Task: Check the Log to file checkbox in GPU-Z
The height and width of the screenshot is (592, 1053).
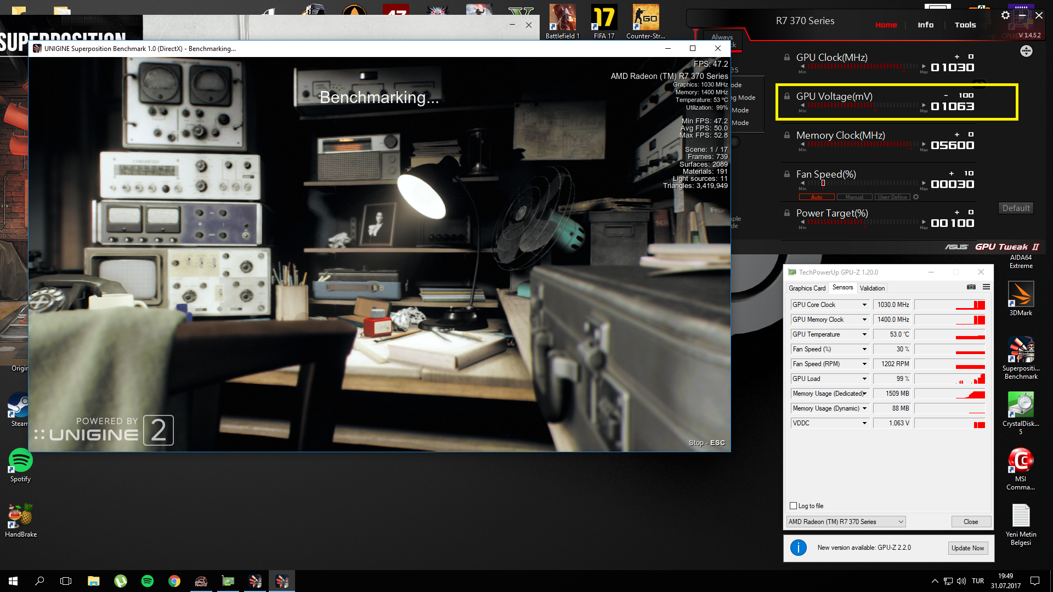Action: [x=793, y=506]
